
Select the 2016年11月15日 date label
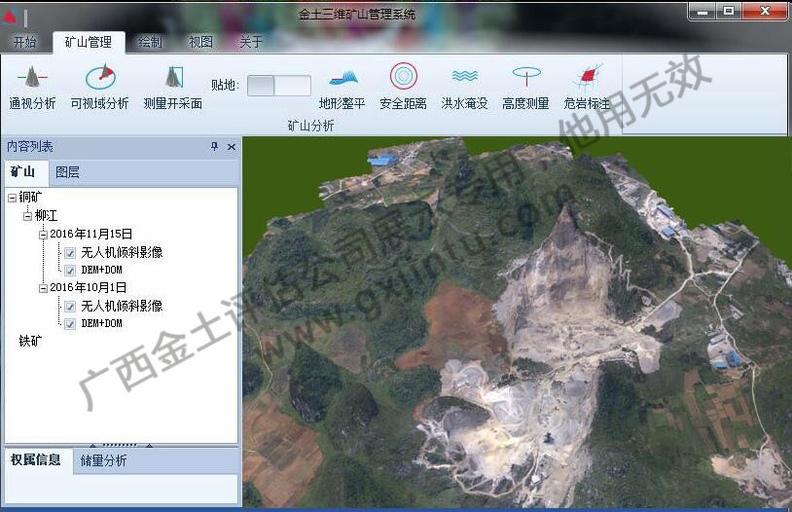point(90,234)
